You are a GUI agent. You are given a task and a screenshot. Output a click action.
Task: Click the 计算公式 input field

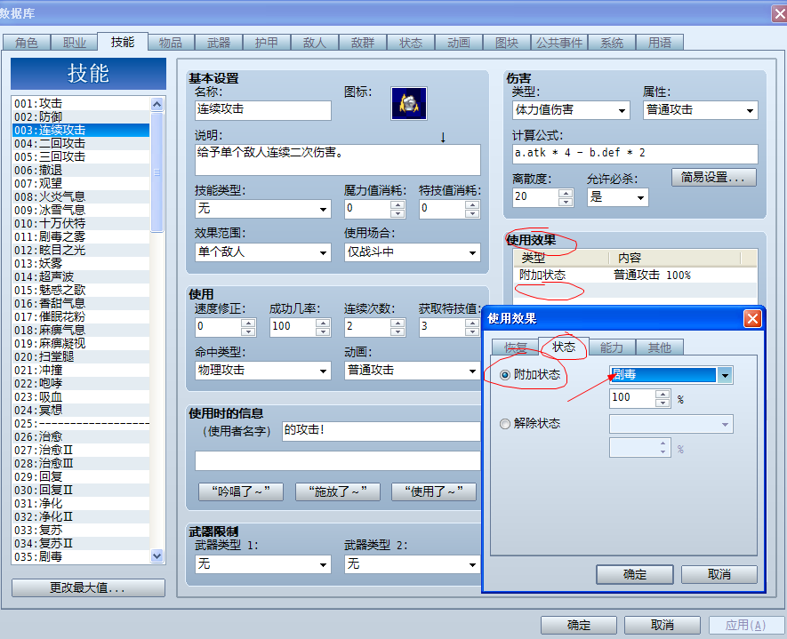point(635,154)
